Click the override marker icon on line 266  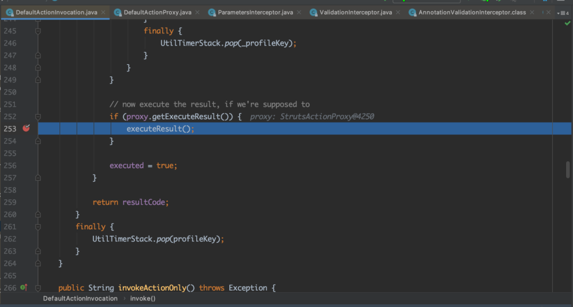[x=24, y=287]
